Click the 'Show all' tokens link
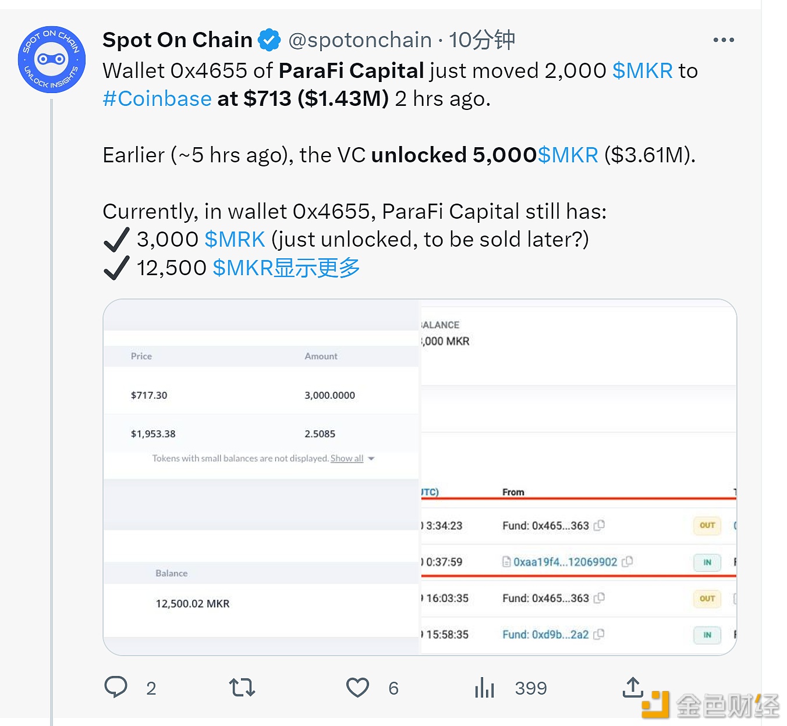 pos(347,458)
